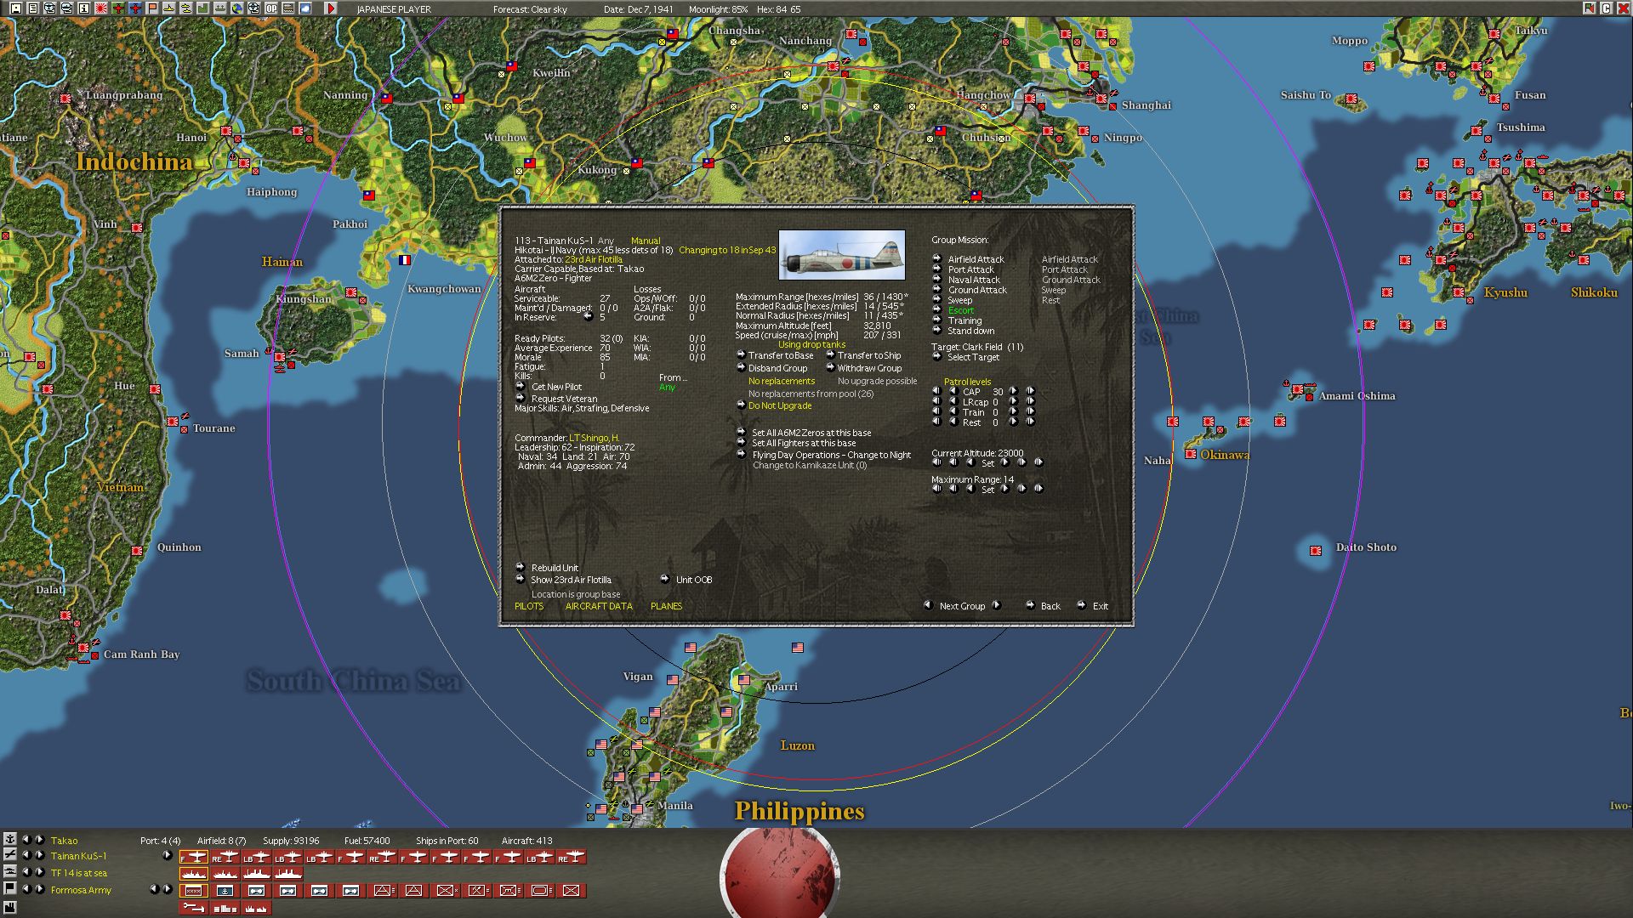Image resolution: width=1633 pixels, height=918 pixels.
Task: Click the arrow next to In Reserve
Action: tap(588, 317)
